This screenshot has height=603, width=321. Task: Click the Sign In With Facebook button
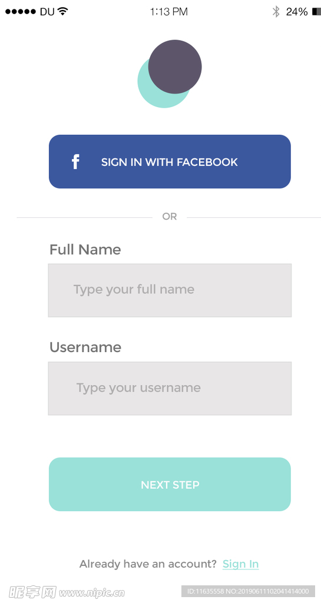click(x=170, y=161)
